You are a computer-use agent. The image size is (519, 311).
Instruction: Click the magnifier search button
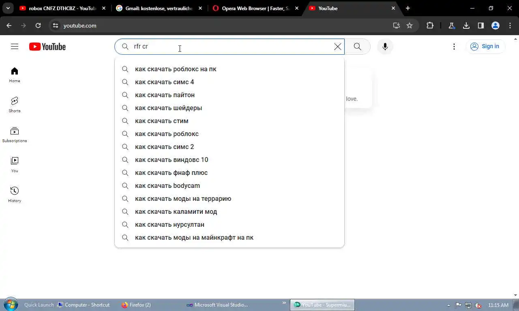coord(357,47)
